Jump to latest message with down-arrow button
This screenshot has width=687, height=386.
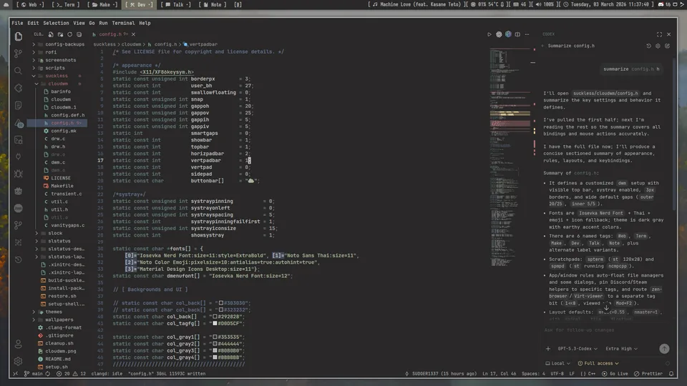tap(606, 308)
